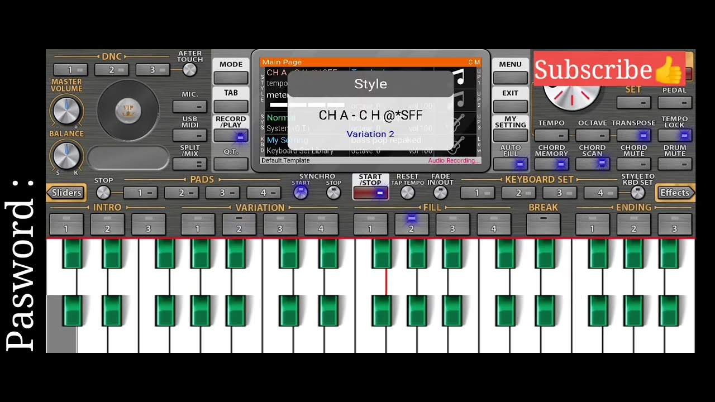The height and width of the screenshot is (402, 715).
Task: Click the Fade In/Out knob
Action: pyautogui.click(x=441, y=193)
